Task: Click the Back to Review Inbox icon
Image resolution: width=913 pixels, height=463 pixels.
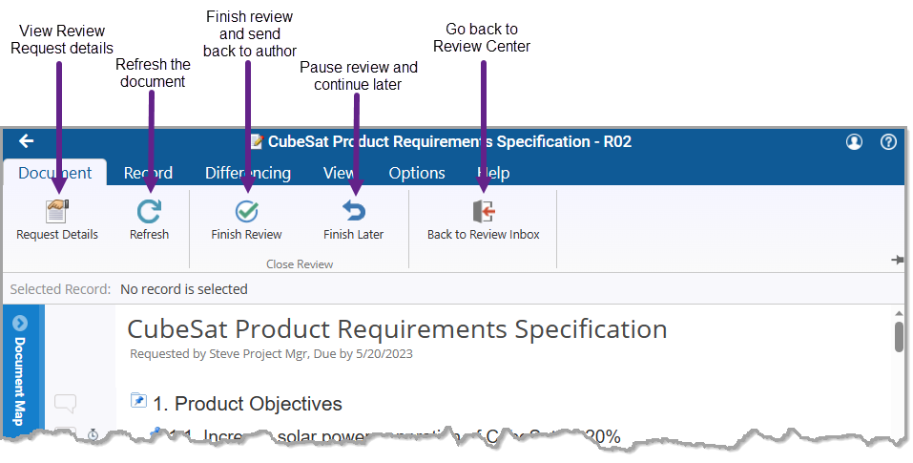Action: (x=484, y=211)
